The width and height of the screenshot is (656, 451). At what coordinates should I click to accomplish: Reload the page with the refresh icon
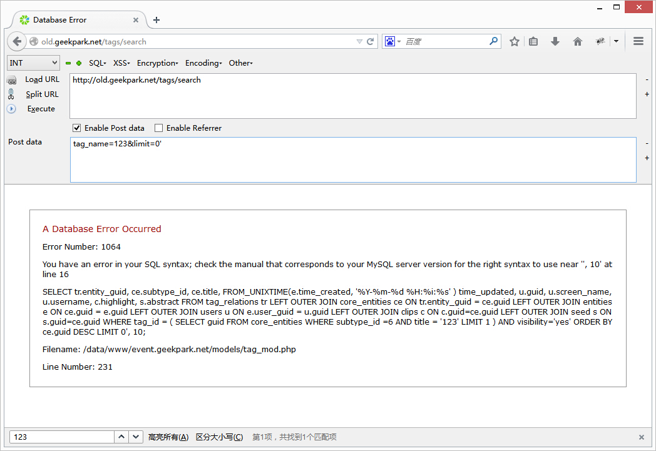coord(371,41)
